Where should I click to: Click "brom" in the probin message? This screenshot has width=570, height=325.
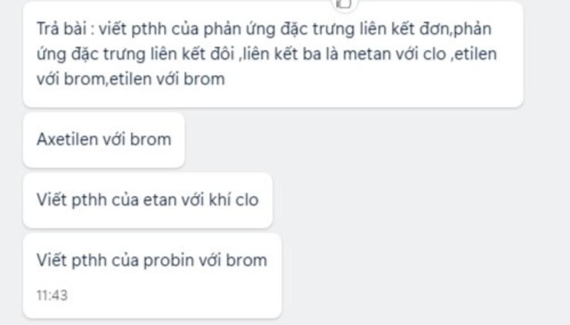point(247,260)
